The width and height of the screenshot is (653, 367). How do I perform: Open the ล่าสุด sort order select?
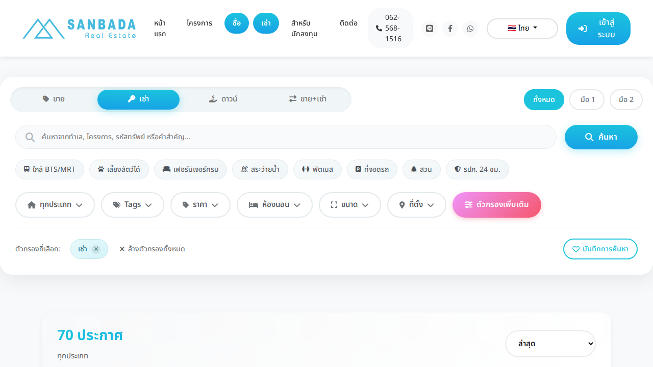[x=550, y=344]
